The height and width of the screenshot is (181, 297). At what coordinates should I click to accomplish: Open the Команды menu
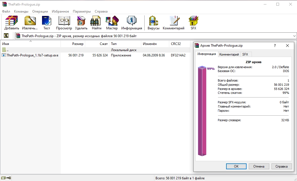(x=21, y=11)
